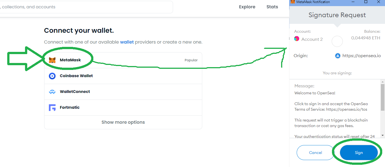385x167 pixels.
Task: Open the Stats menu
Action: pos(272,7)
